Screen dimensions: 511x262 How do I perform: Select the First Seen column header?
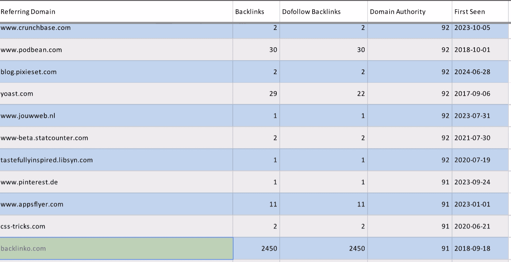point(480,12)
